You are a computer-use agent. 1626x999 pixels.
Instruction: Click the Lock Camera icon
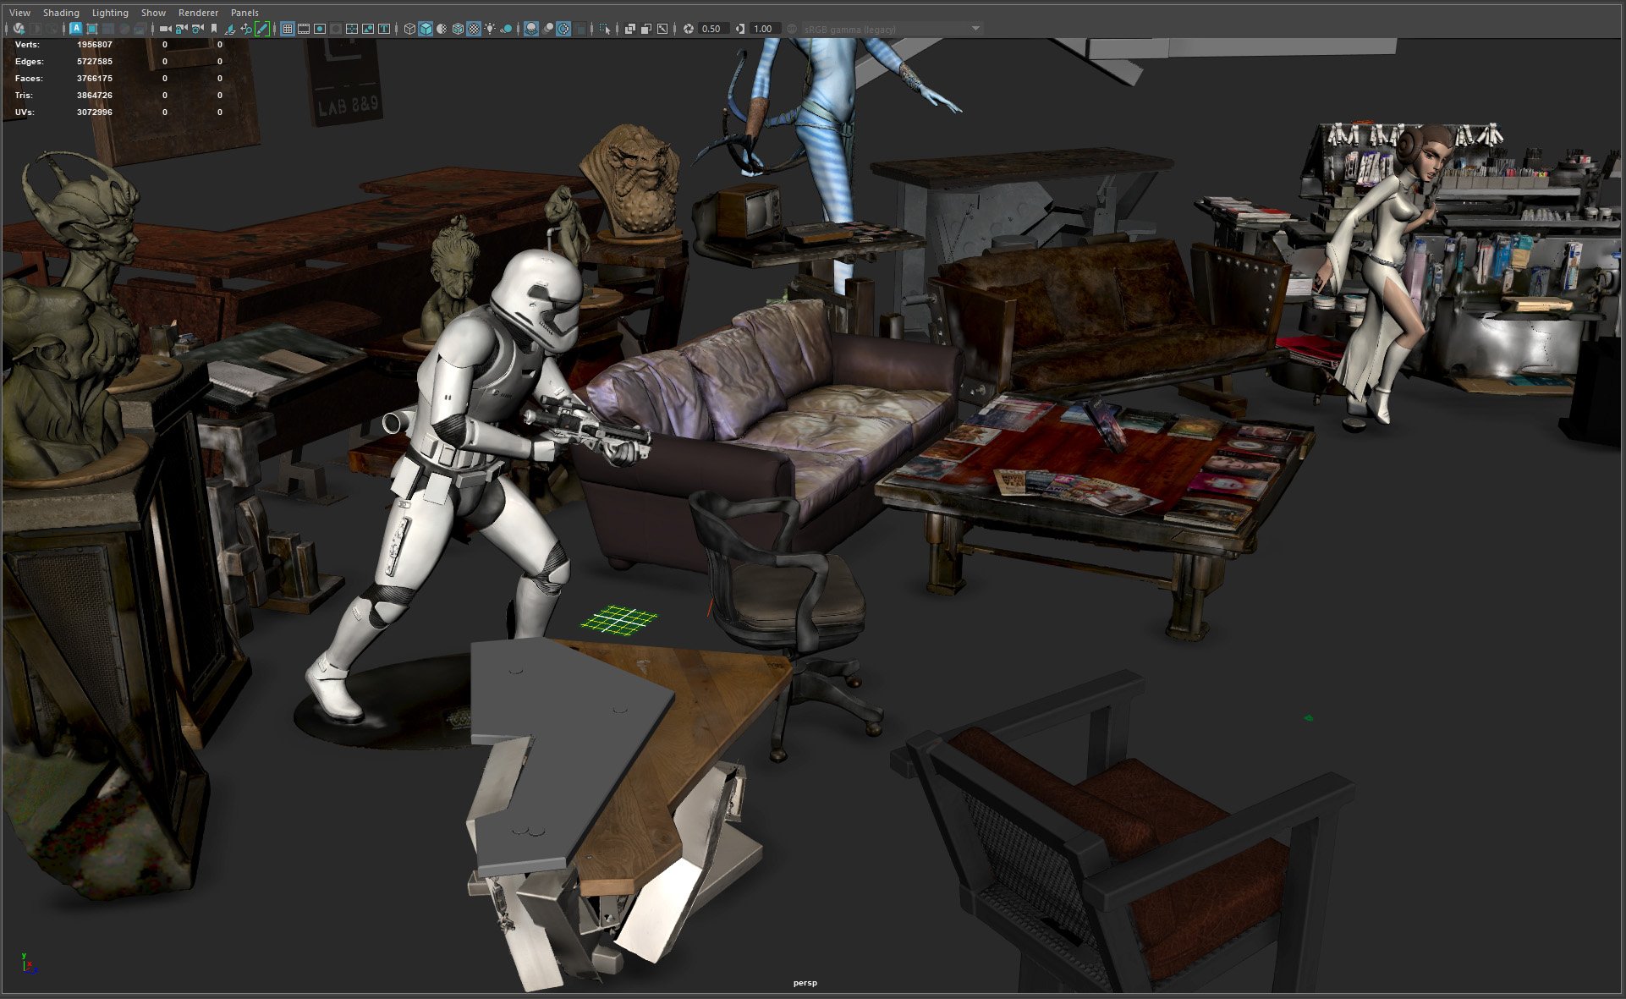click(x=182, y=29)
